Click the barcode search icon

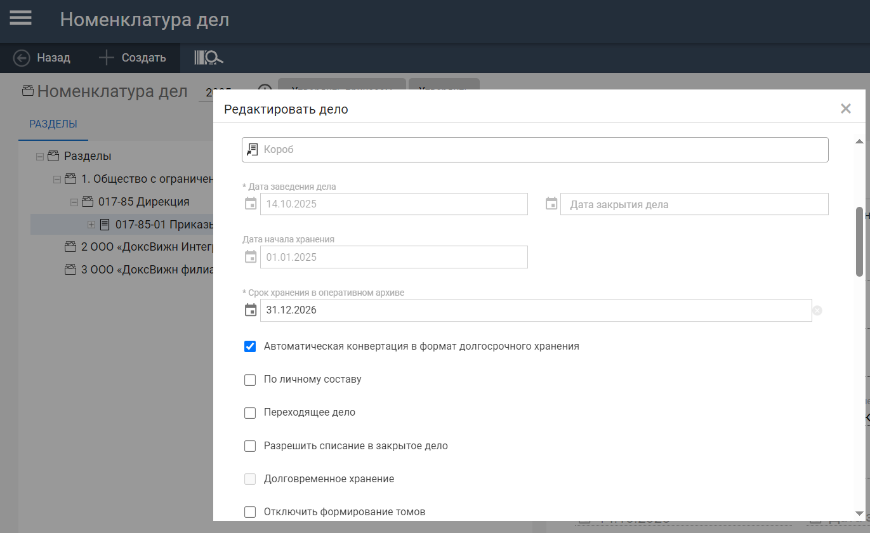[209, 58]
